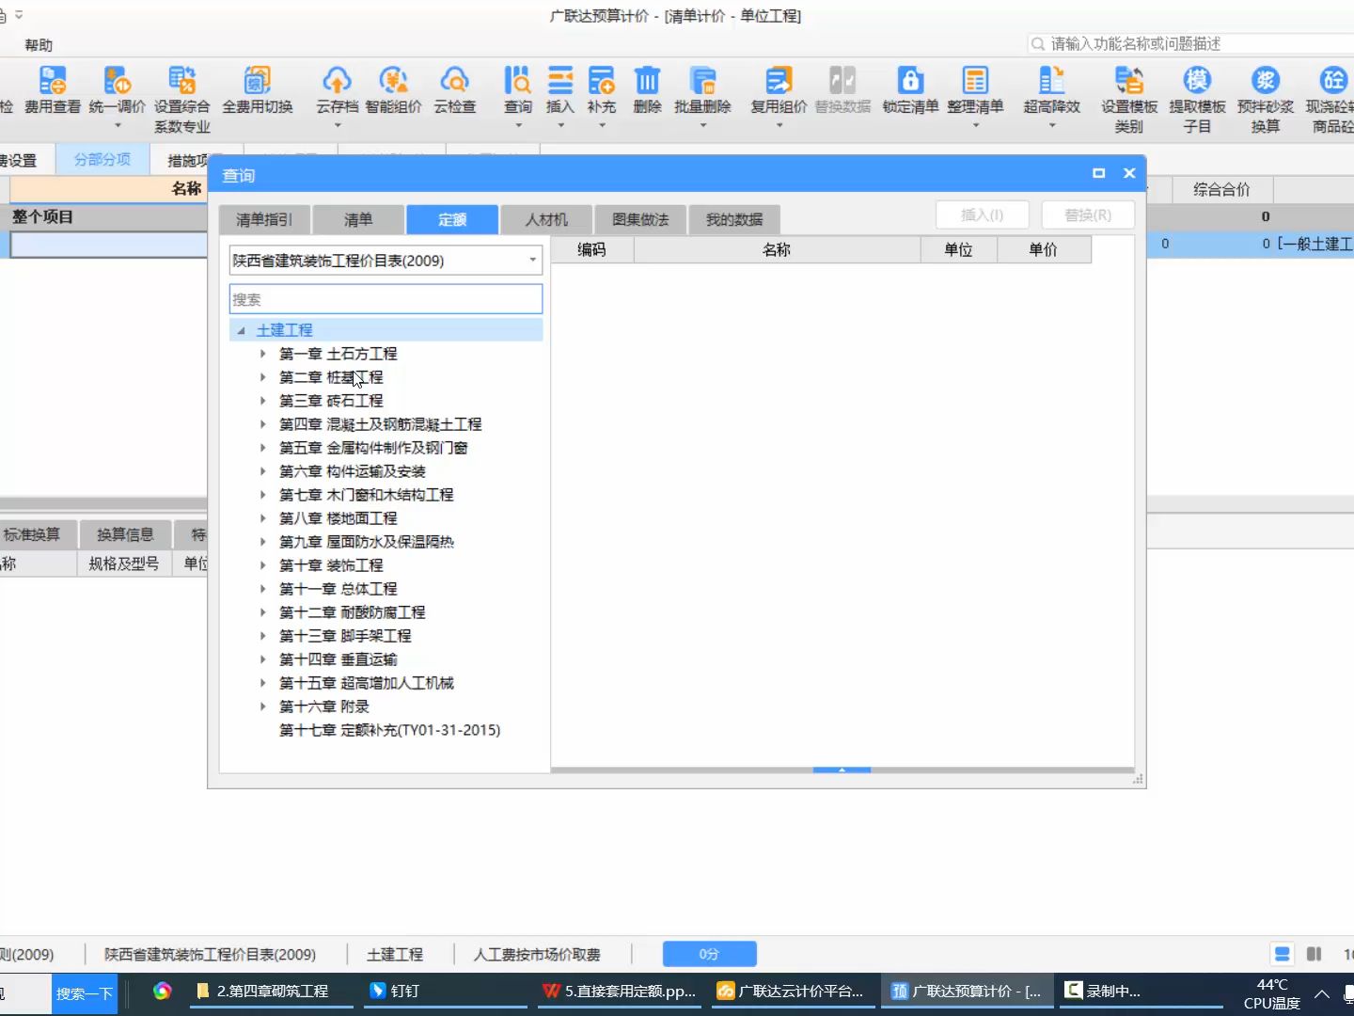The image size is (1354, 1016).
Task: Click the 删除 delete icon
Action: 646,91
